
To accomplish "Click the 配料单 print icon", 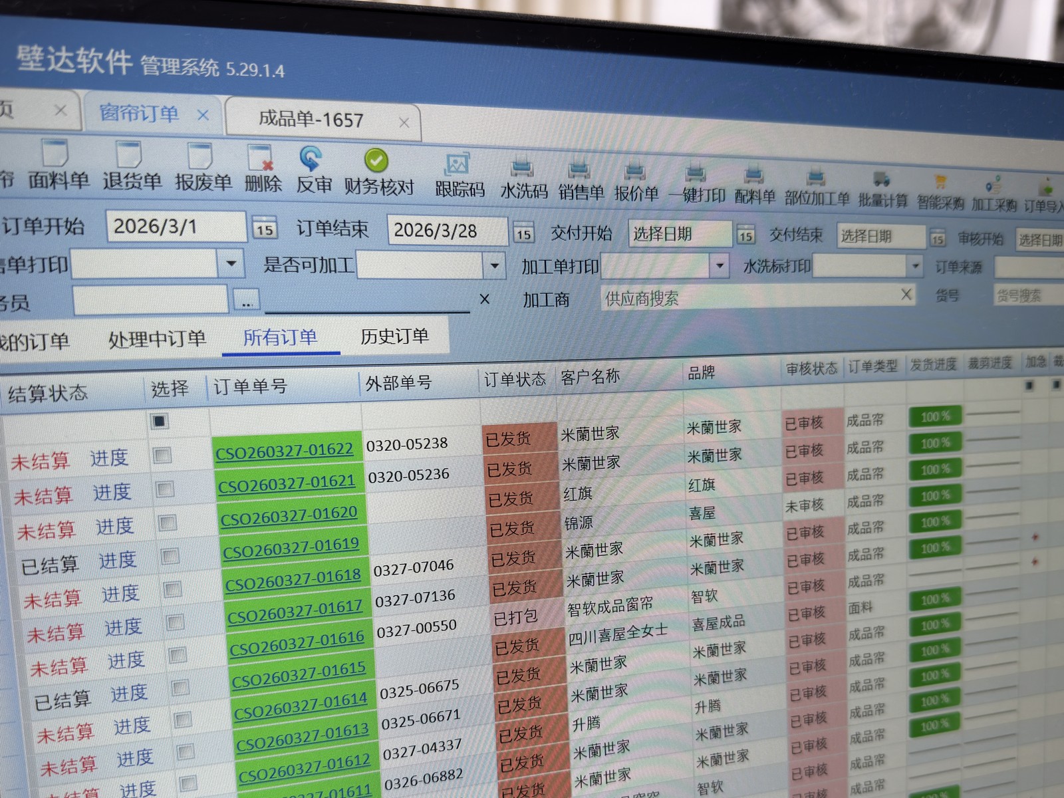I will click(753, 174).
